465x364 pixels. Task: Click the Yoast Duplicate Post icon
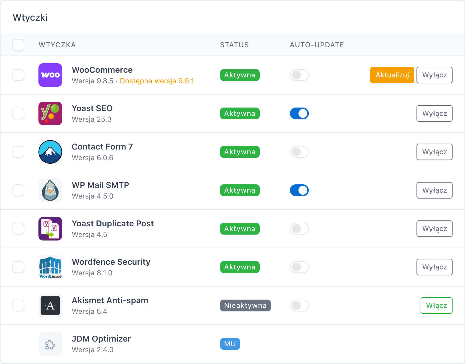50,229
